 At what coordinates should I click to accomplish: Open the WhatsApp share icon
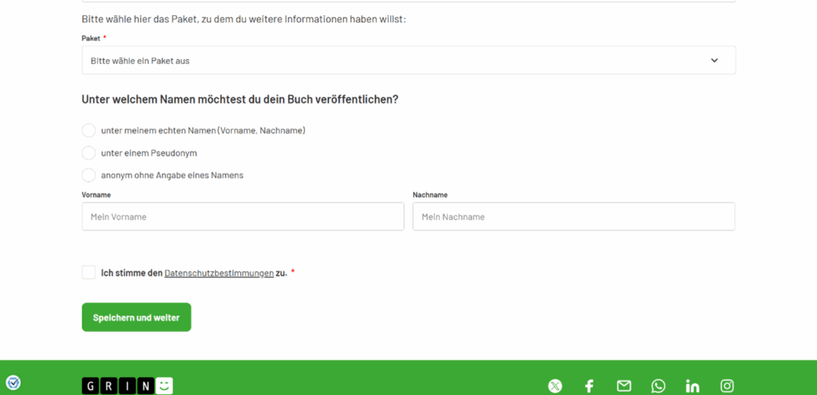658,386
